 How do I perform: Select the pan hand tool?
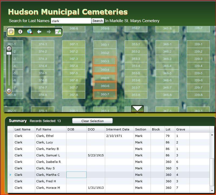click(x=11, y=32)
